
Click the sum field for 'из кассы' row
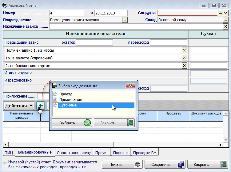tap(209, 50)
